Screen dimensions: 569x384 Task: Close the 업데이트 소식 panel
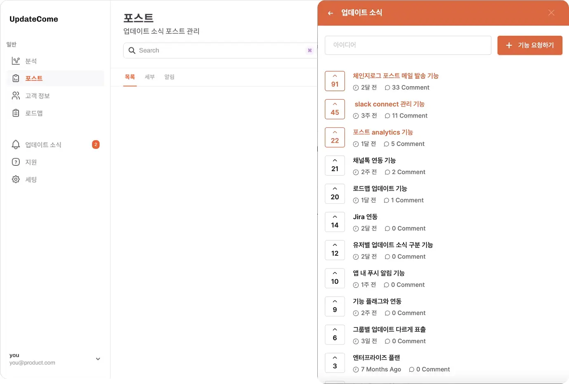click(551, 13)
